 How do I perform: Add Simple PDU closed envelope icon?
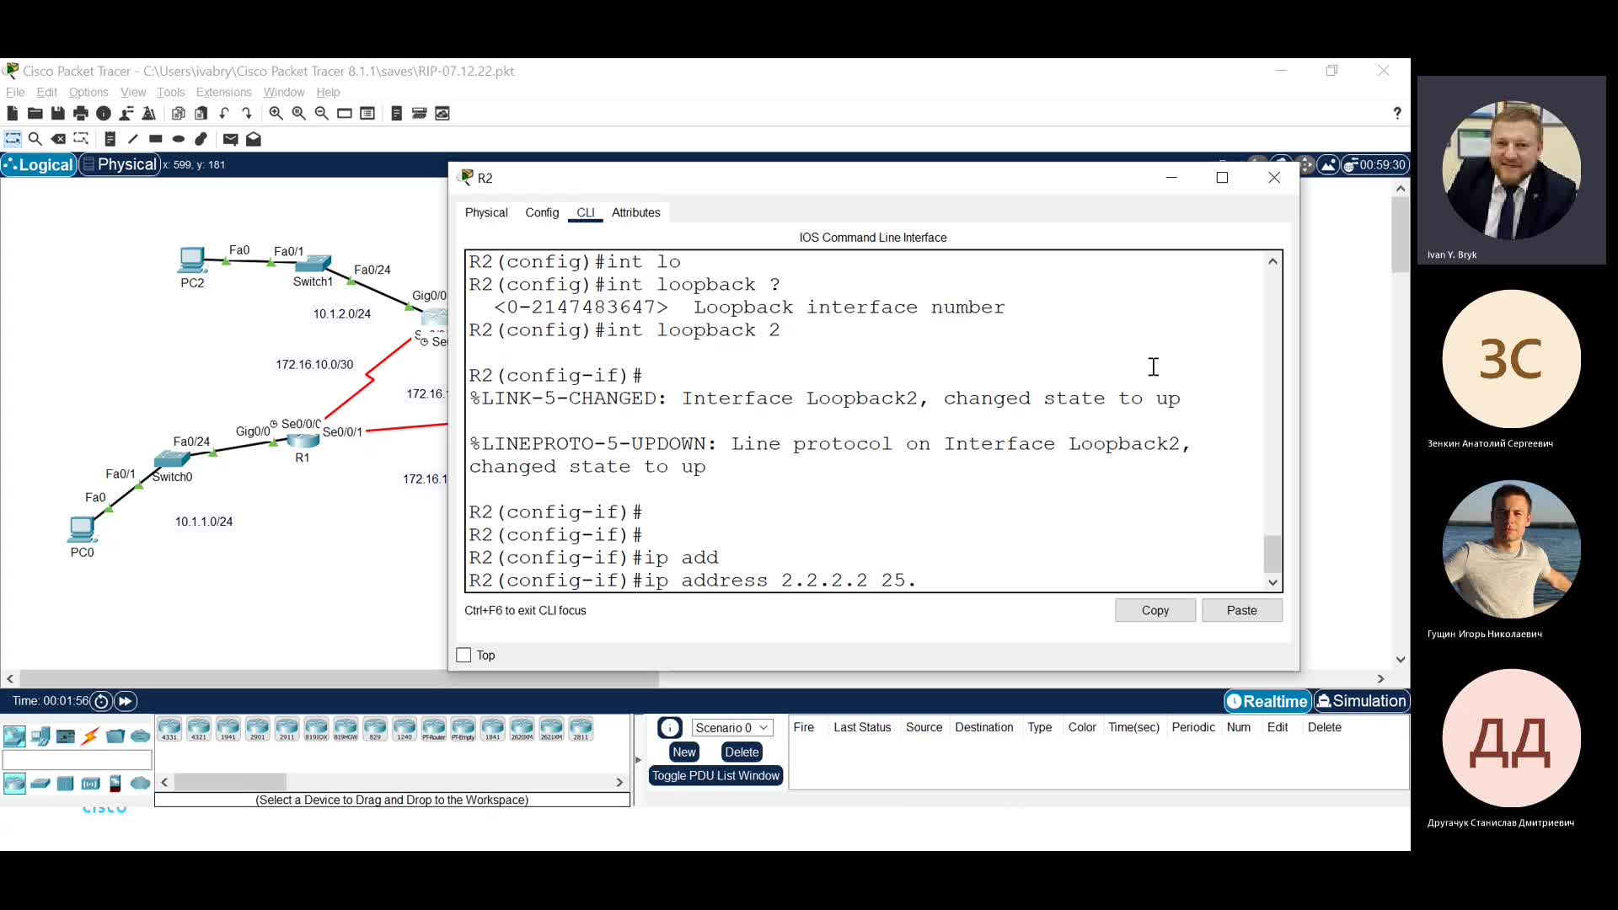(x=230, y=139)
